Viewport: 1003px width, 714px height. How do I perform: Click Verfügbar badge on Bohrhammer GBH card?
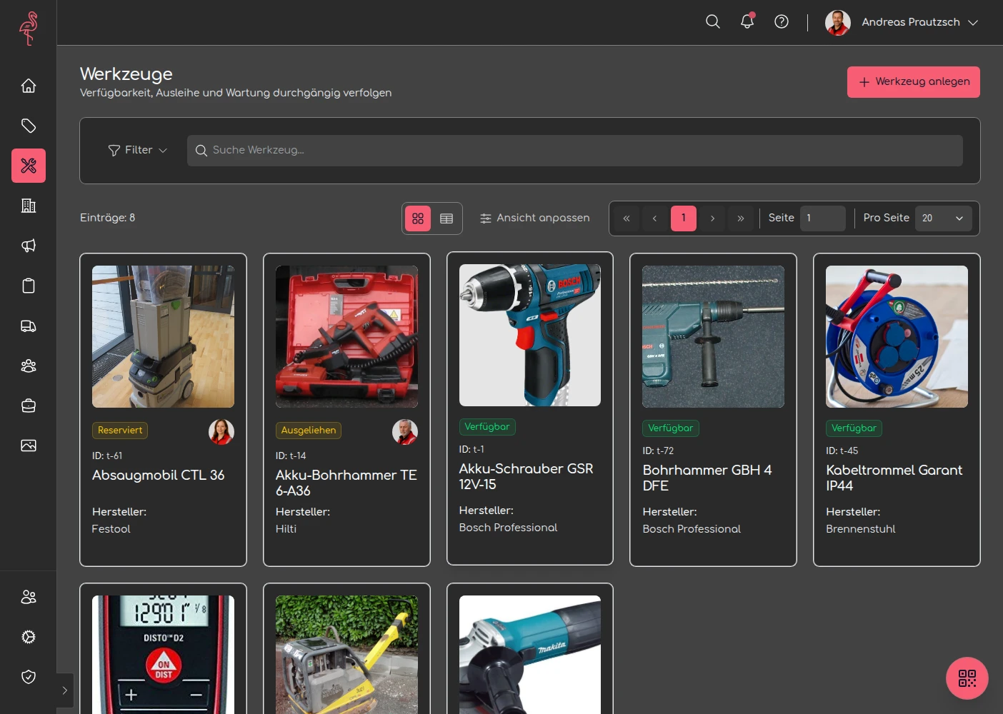point(671,428)
